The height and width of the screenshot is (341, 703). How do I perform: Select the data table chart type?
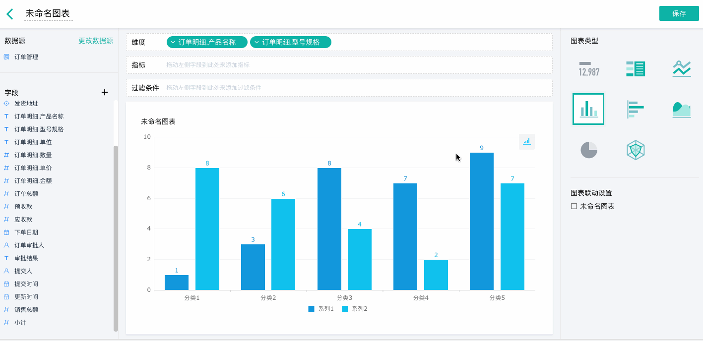636,69
